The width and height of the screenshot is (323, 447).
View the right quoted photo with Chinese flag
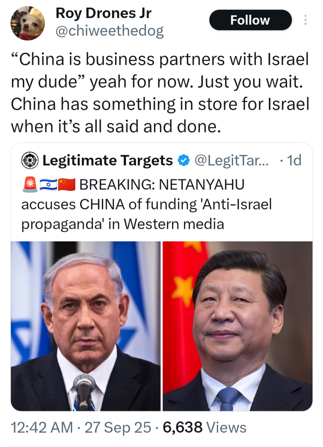click(237, 326)
